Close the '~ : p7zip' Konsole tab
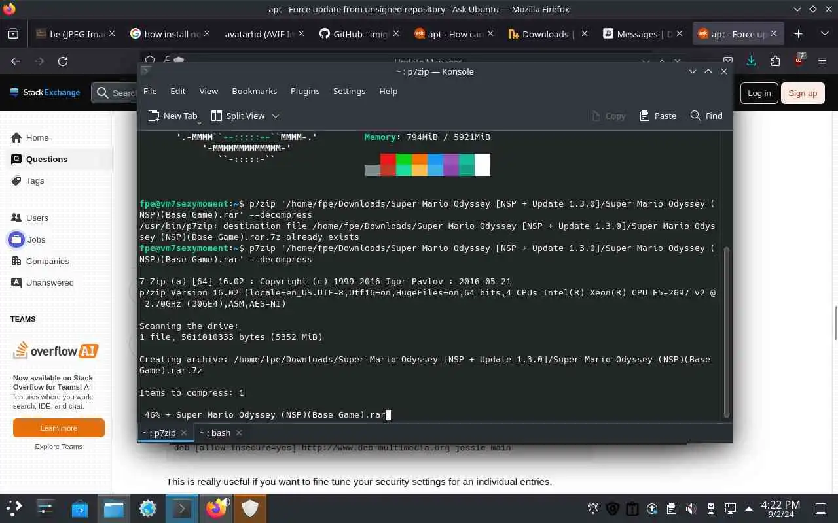 click(x=184, y=433)
